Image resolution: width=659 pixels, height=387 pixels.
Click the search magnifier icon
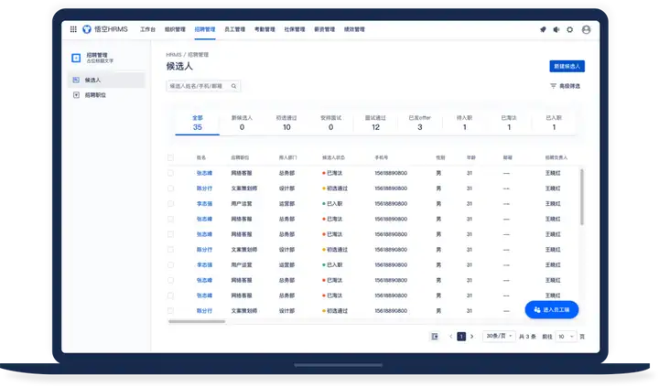click(x=233, y=86)
